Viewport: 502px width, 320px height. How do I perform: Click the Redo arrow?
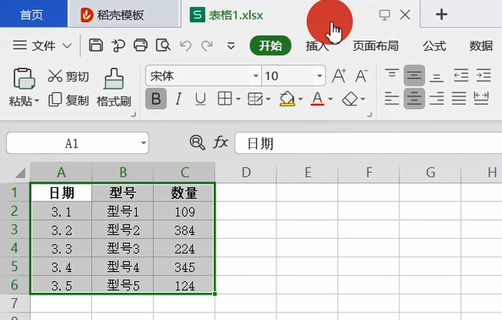[x=207, y=46]
